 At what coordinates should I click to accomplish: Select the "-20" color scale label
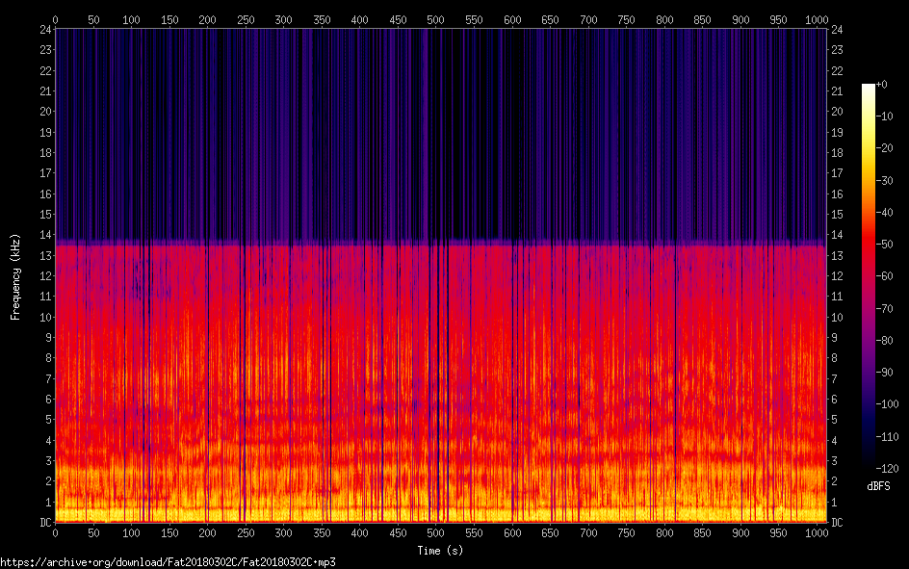[885, 148]
